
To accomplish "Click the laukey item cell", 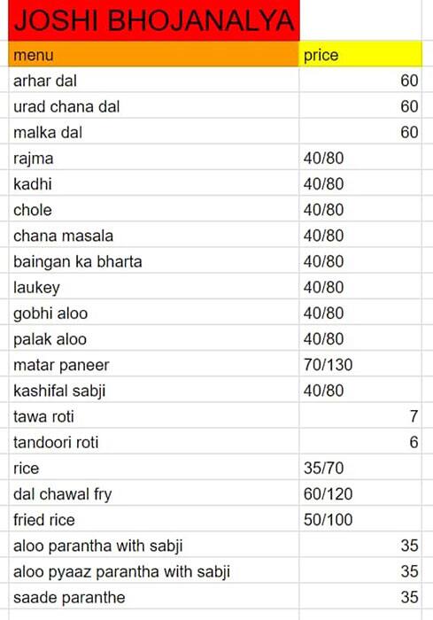I will click(x=154, y=287).
